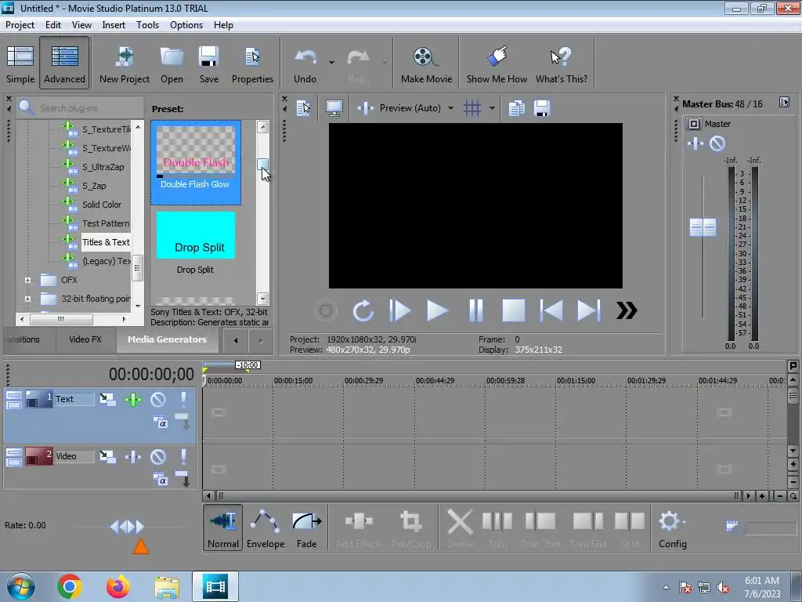The image size is (802, 602).
Task: Select the Normal edit tool
Action: tap(223, 528)
